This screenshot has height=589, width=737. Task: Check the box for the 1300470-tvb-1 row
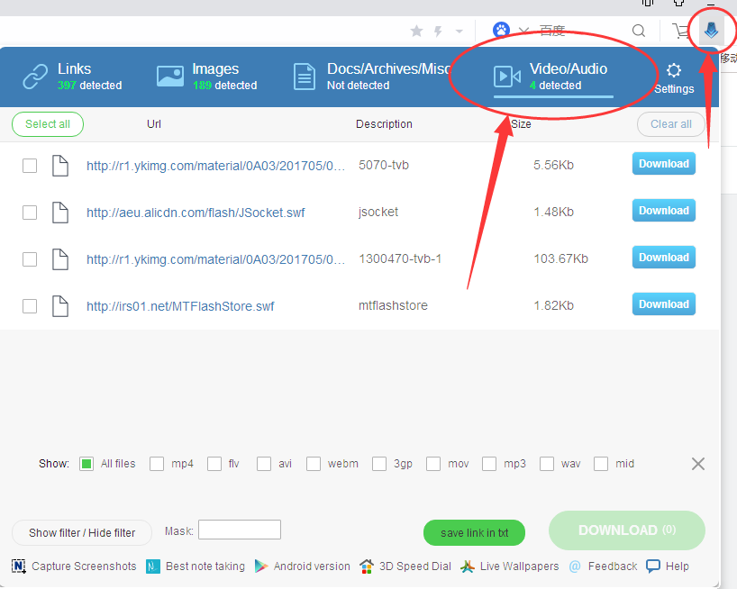tap(30, 258)
